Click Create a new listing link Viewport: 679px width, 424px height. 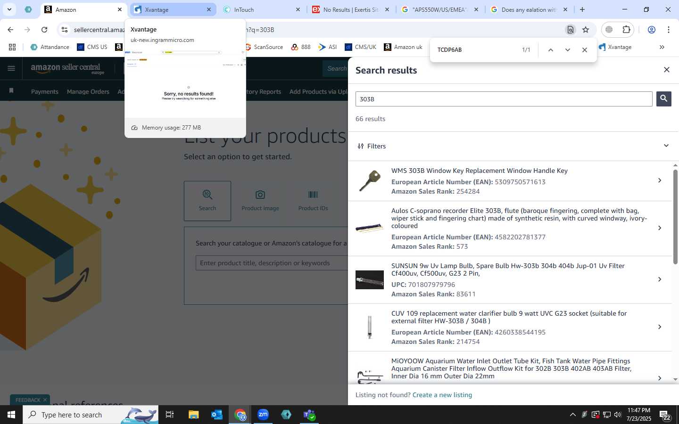point(442,395)
